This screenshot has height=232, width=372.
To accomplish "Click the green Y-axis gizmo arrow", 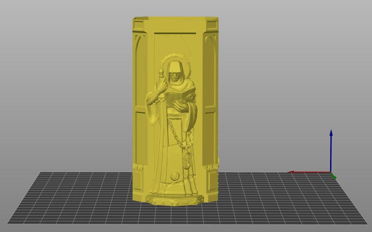I will tap(333, 176).
